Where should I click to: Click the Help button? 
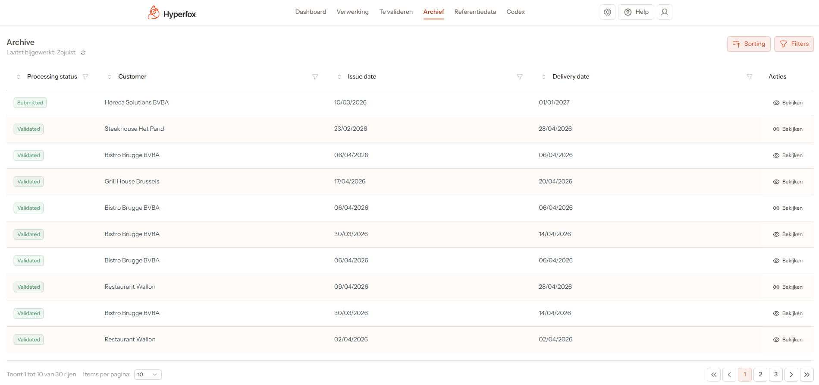(x=636, y=12)
